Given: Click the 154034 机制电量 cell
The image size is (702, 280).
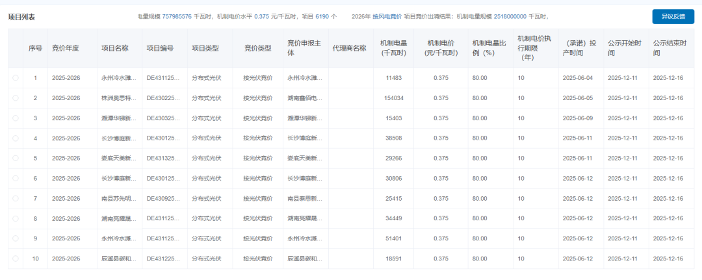Looking at the screenshot, I should [393, 98].
